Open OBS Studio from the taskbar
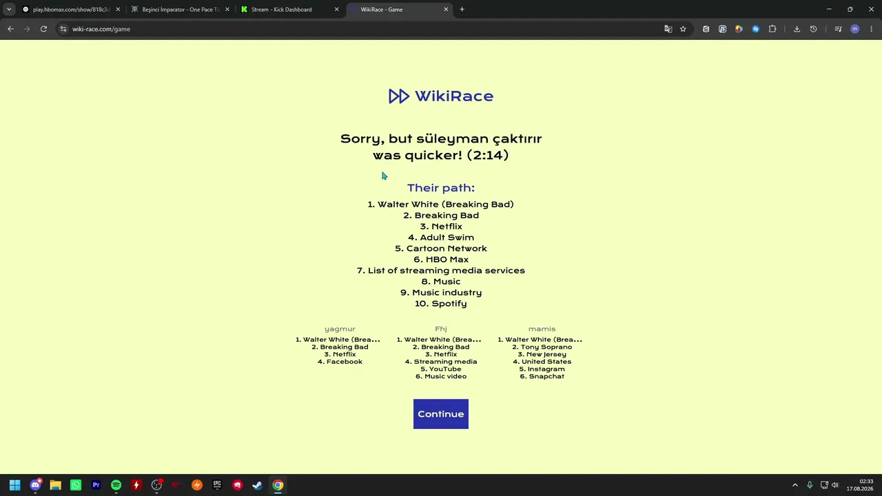 click(156, 485)
